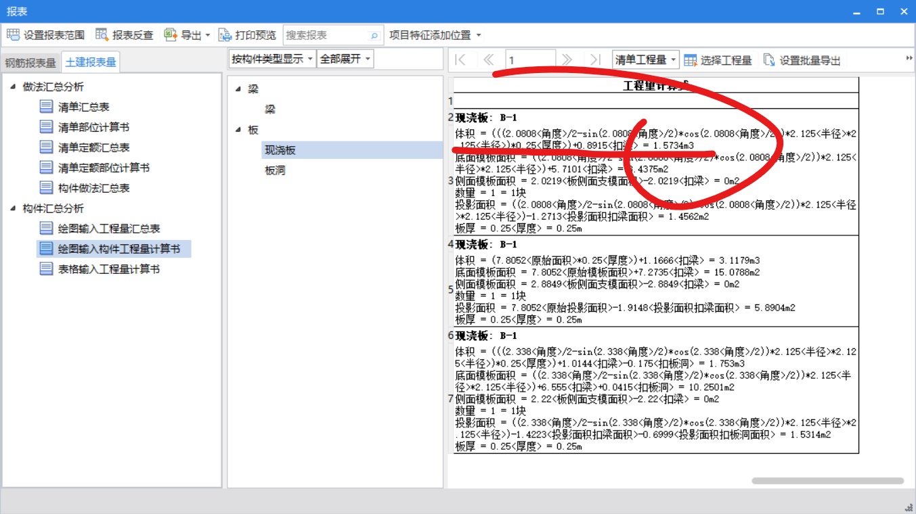Click report icon beside 清单定额汇总表
916x514 pixels.
pos(46,147)
